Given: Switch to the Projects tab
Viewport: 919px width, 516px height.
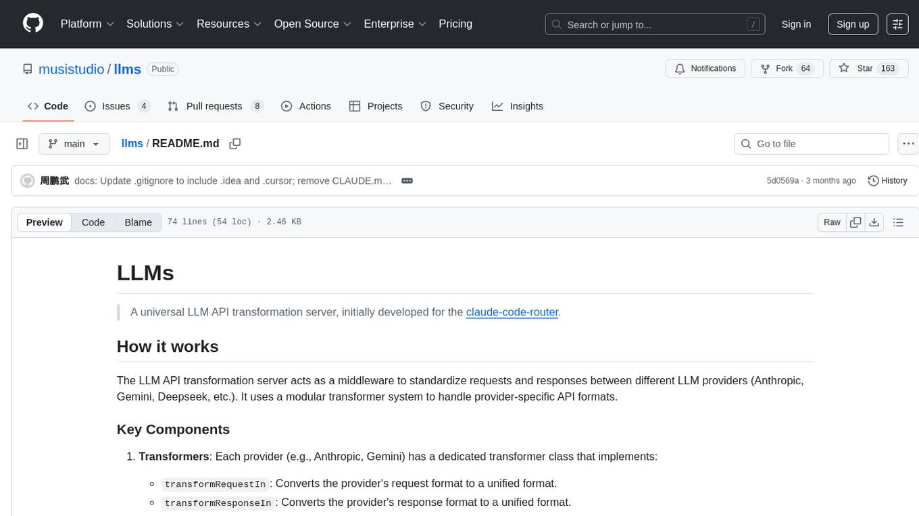Looking at the screenshot, I should [376, 106].
